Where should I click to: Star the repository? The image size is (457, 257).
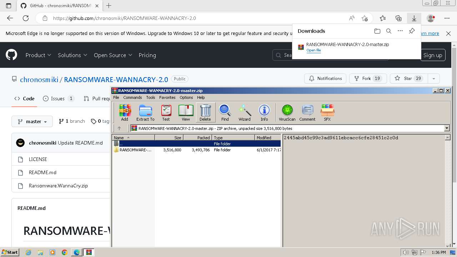coord(408,79)
